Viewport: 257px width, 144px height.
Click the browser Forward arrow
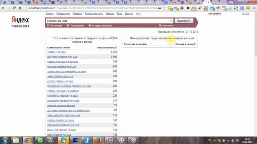click(x=8, y=8)
